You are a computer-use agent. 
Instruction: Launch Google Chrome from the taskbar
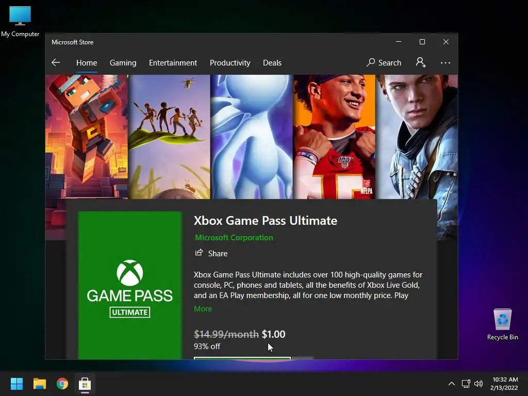62,384
